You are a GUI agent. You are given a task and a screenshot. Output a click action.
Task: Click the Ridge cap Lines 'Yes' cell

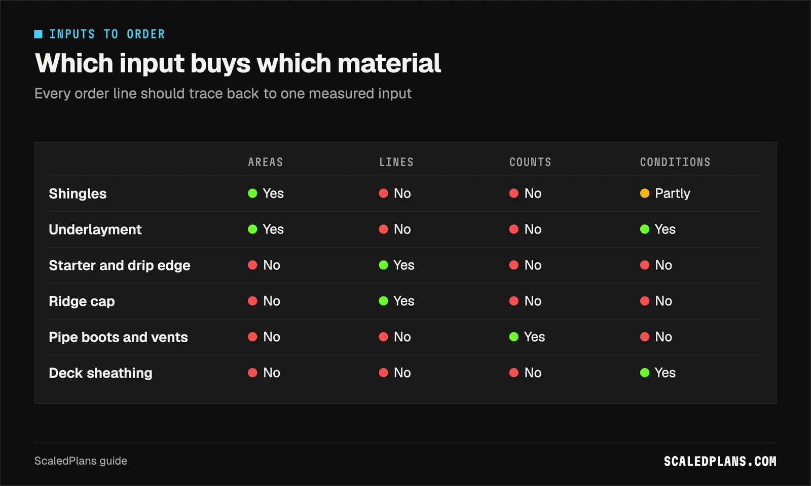pyautogui.click(x=397, y=301)
